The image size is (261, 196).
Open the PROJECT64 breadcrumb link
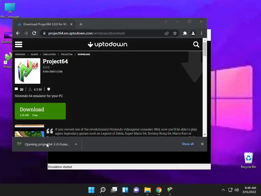tap(67, 54)
